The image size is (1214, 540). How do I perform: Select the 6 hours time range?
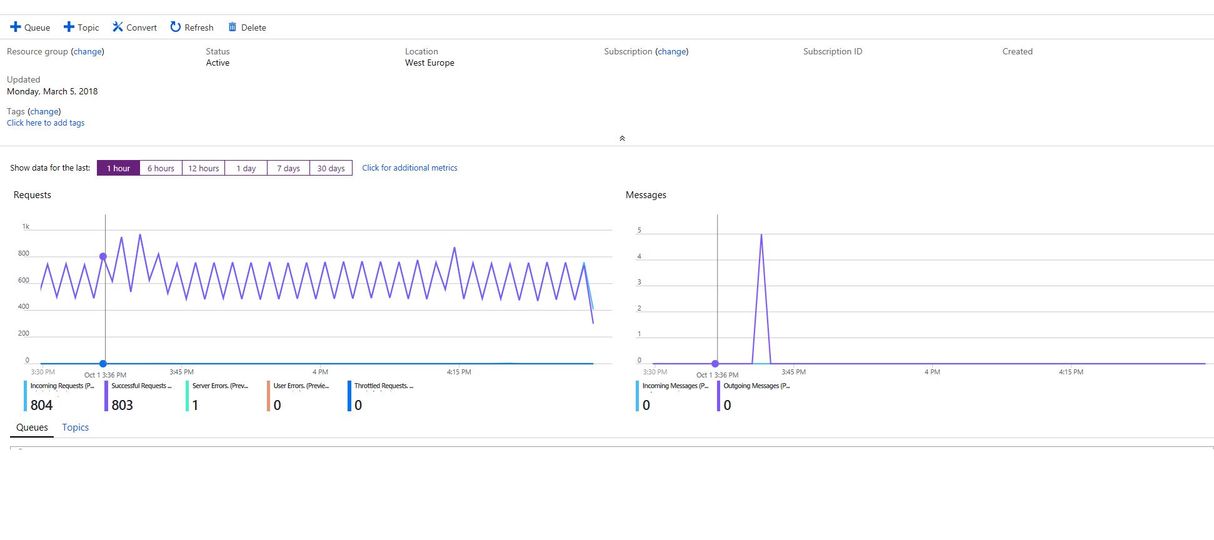[x=161, y=168]
